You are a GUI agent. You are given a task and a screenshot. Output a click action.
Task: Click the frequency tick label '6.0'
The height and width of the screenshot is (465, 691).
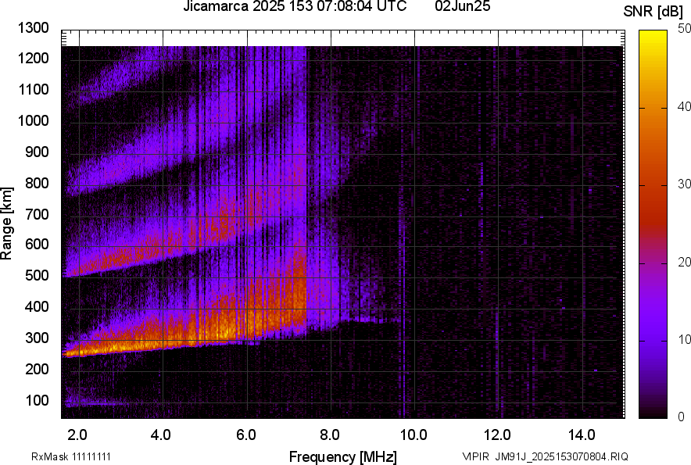coord(246,435)
